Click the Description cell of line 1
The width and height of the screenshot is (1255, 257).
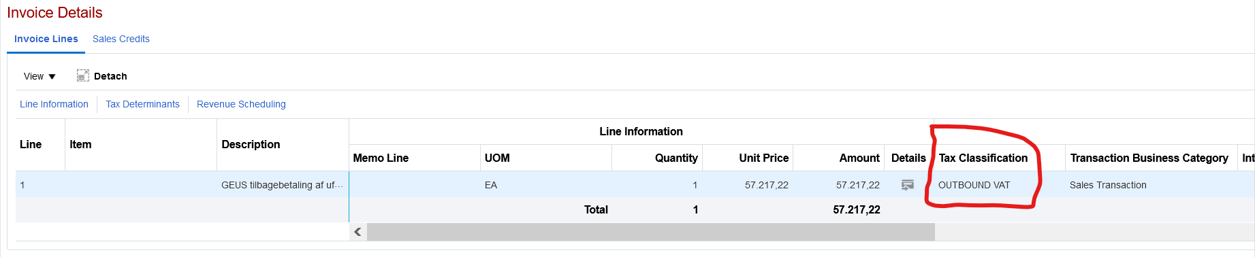283,185
